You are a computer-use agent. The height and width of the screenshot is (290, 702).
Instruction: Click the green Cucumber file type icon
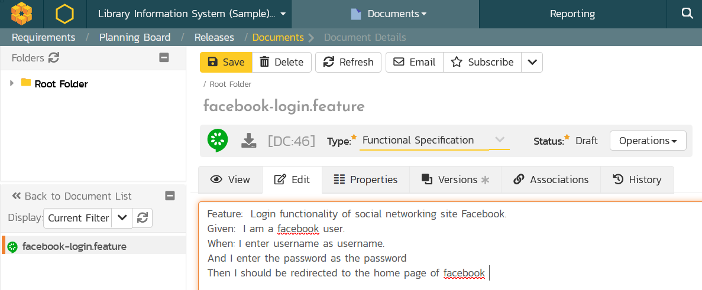(x=218, y=141)
